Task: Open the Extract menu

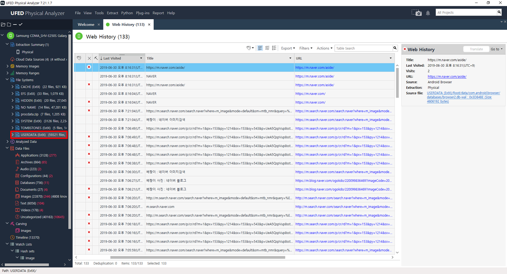Action: click(112, 13)
